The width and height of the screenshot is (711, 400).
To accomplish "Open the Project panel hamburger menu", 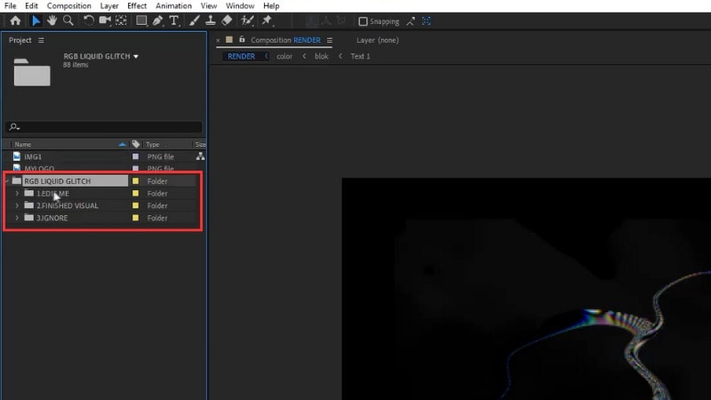I will pos(41,40).
